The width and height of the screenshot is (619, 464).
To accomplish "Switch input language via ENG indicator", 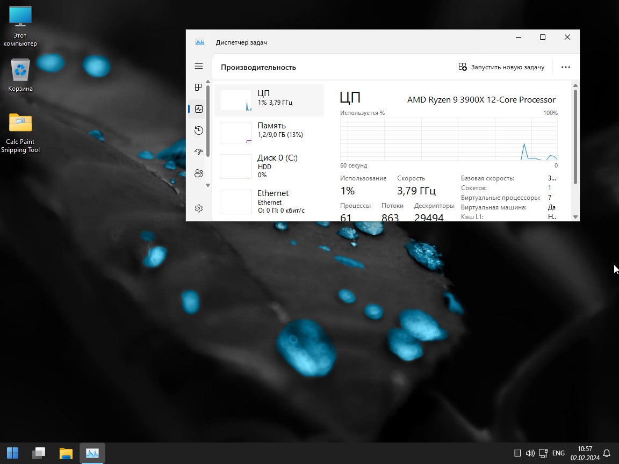I will 558,453.
